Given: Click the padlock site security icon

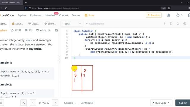Looking at the screenshot, I should (x=30, y=8).
